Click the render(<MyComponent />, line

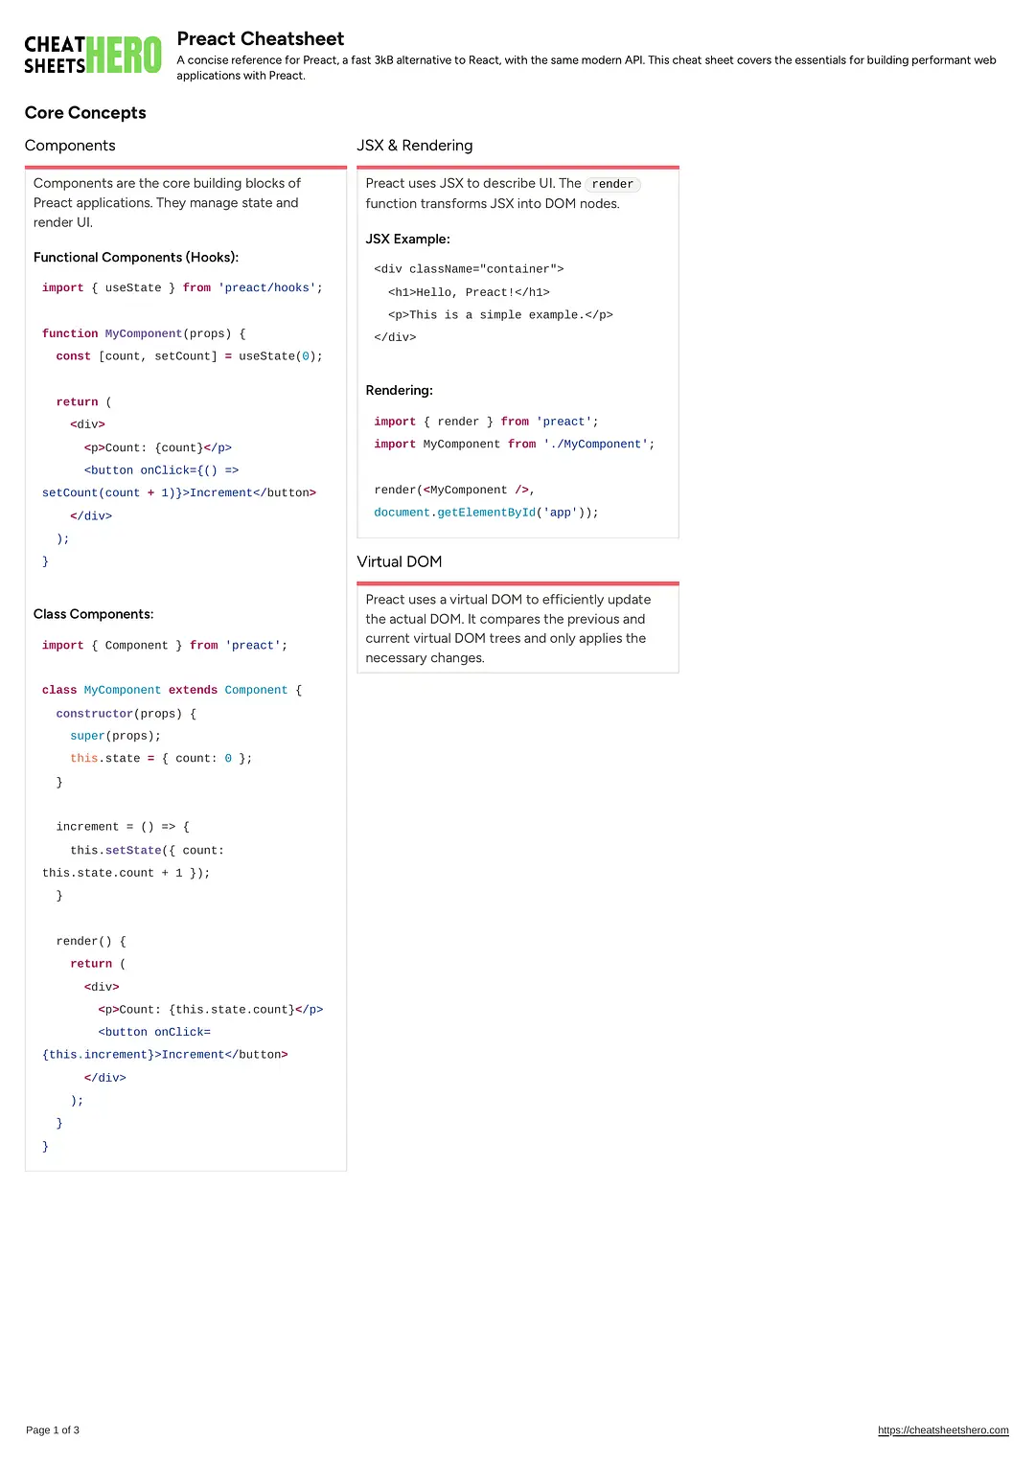(454, 491)
